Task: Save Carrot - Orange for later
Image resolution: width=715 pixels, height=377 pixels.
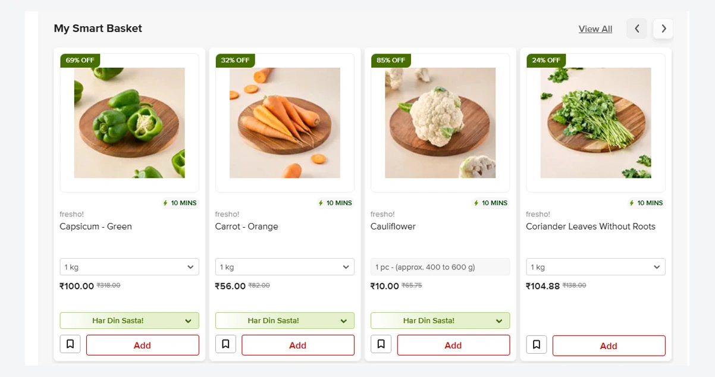Action: (x=225, y=344)
